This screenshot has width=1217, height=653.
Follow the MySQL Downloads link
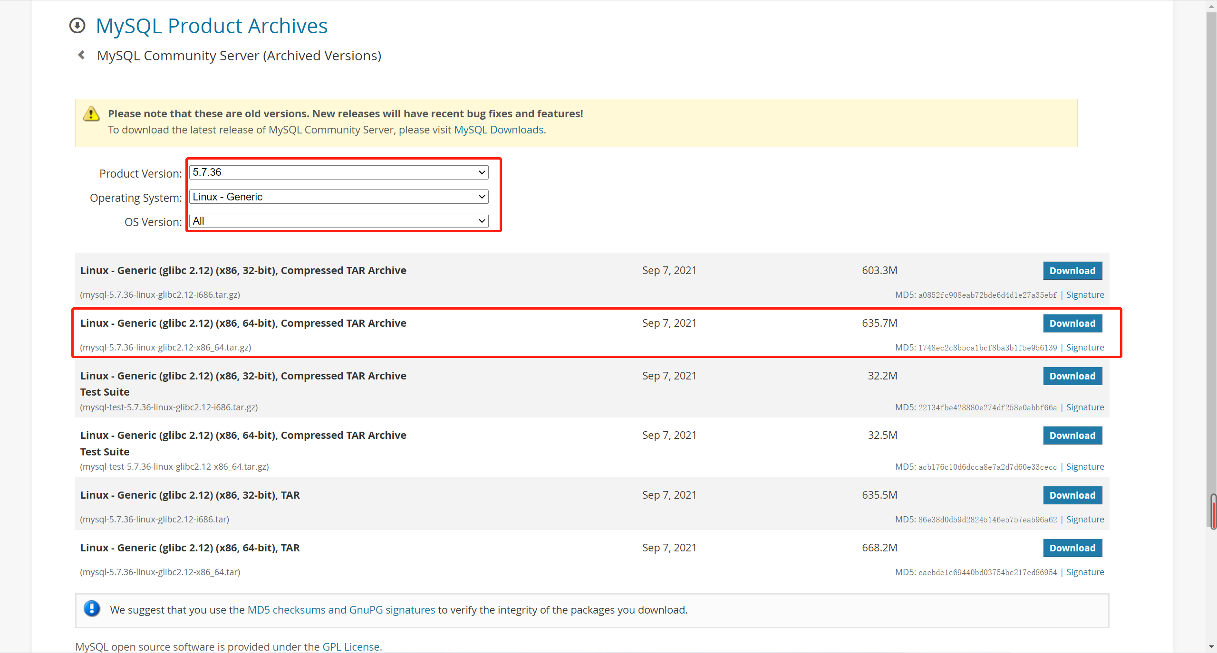point(499,130)
